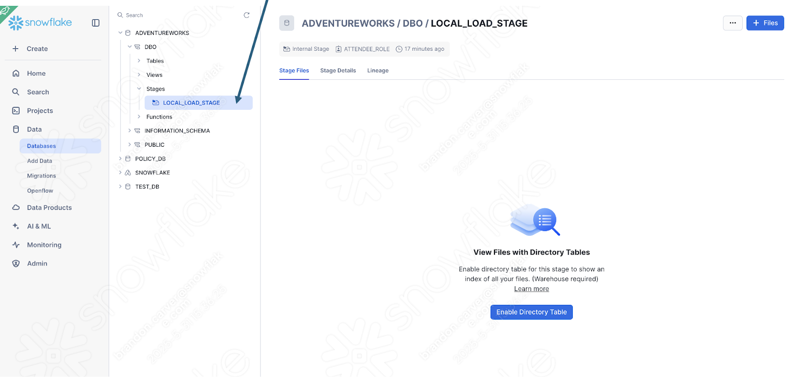
Task: Click the refresh icon in database explorer
Action: pos(246,15)
